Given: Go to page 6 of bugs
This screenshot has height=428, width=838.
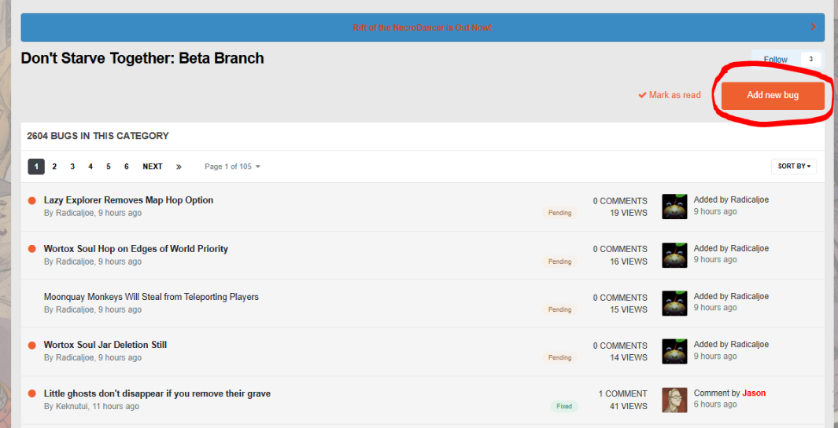Looking at the screenshot, I should 127,166.
